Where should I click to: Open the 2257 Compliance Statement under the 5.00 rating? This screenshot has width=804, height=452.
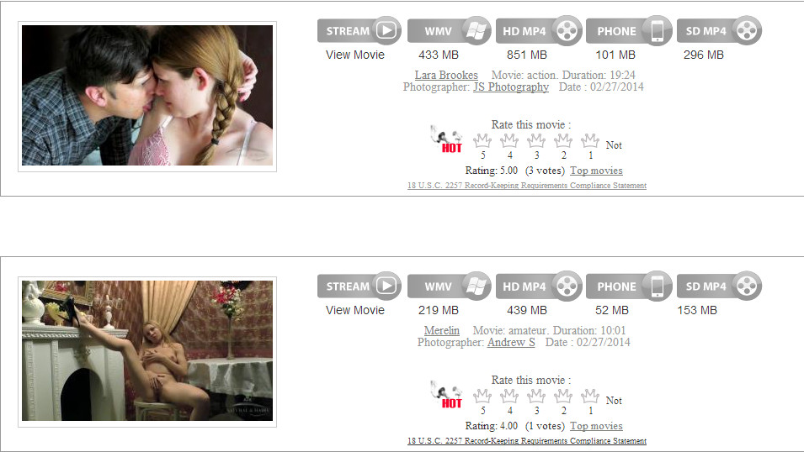click(527, 186)
